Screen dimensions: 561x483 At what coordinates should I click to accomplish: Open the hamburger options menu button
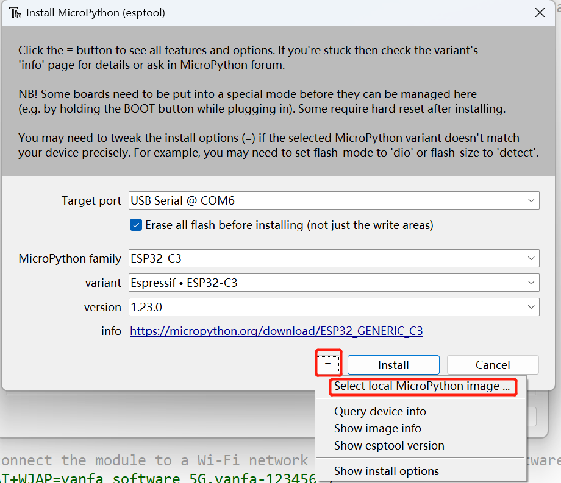click(x=327, y=365)
